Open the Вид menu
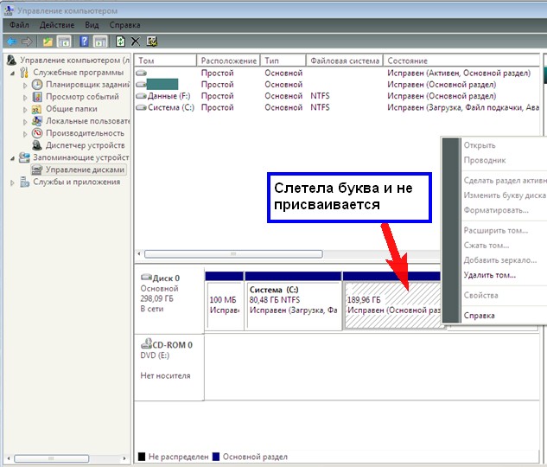 pyautogui.click(x=92, y=25)
